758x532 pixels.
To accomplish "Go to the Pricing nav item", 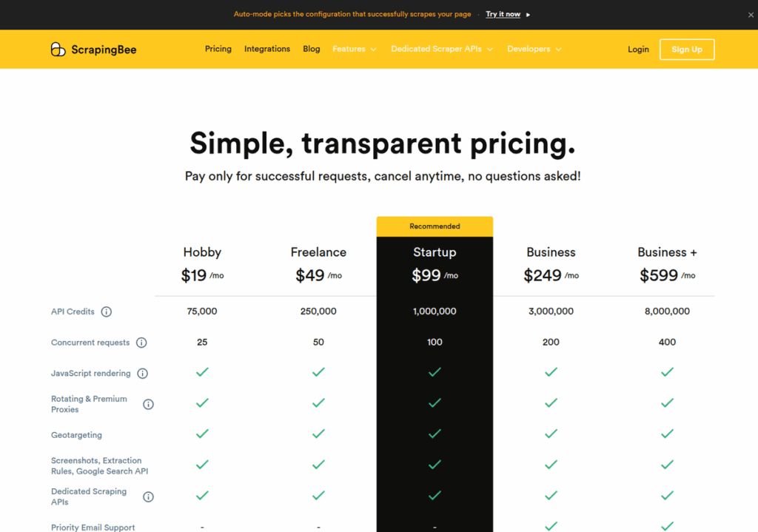I will (218, 49).
